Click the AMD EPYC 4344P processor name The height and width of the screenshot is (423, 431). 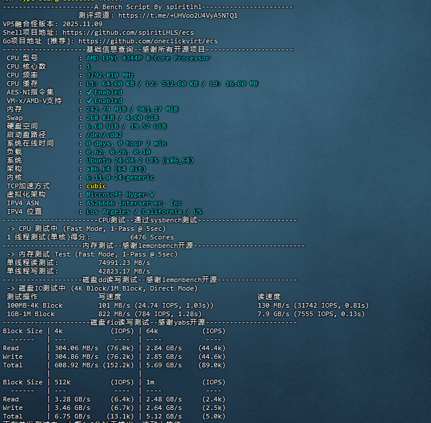[148, 58]
